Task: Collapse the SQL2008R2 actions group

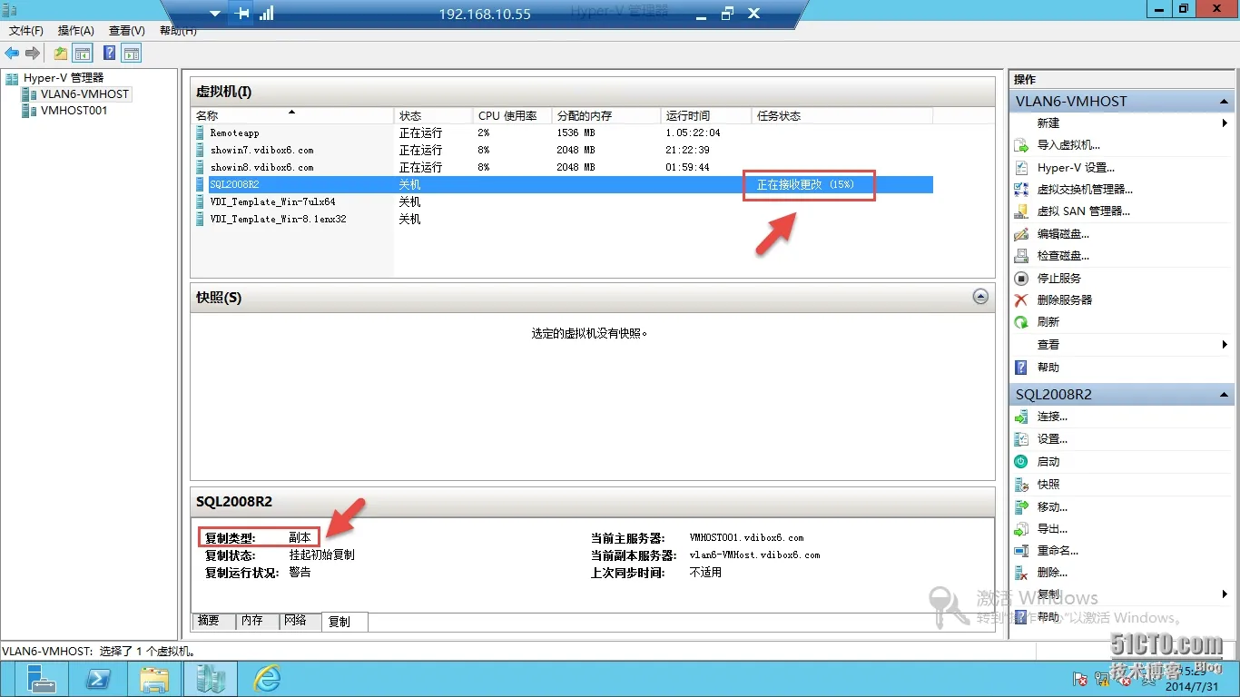Action: (x=1225, y=395)
